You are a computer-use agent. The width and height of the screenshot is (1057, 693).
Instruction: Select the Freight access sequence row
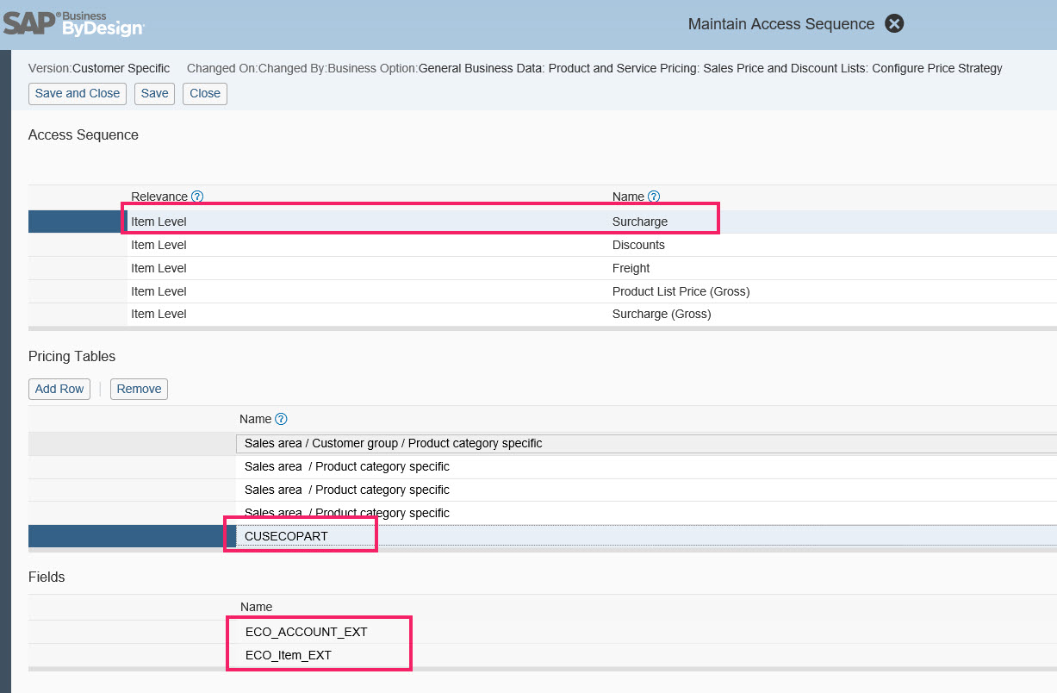543,268
